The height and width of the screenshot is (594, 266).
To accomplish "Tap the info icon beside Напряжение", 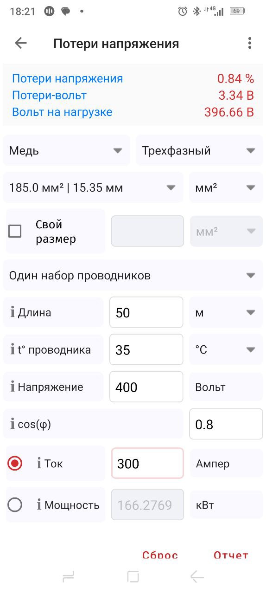I will tap(13, 387).
